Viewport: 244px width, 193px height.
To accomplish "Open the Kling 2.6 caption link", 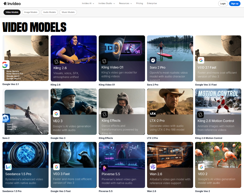I will point(55,85).
